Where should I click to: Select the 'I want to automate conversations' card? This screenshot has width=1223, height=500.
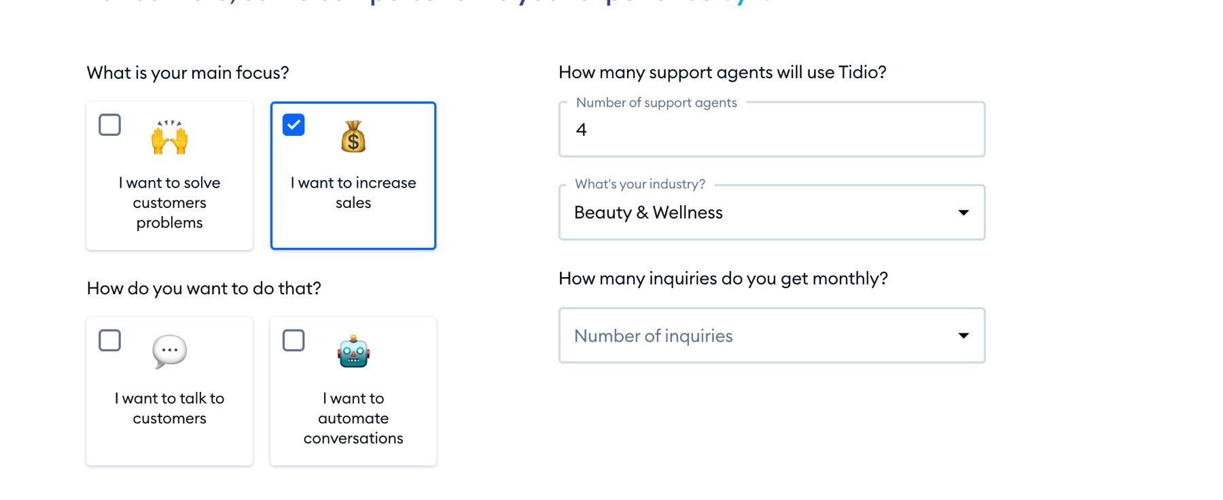[353, 391]
